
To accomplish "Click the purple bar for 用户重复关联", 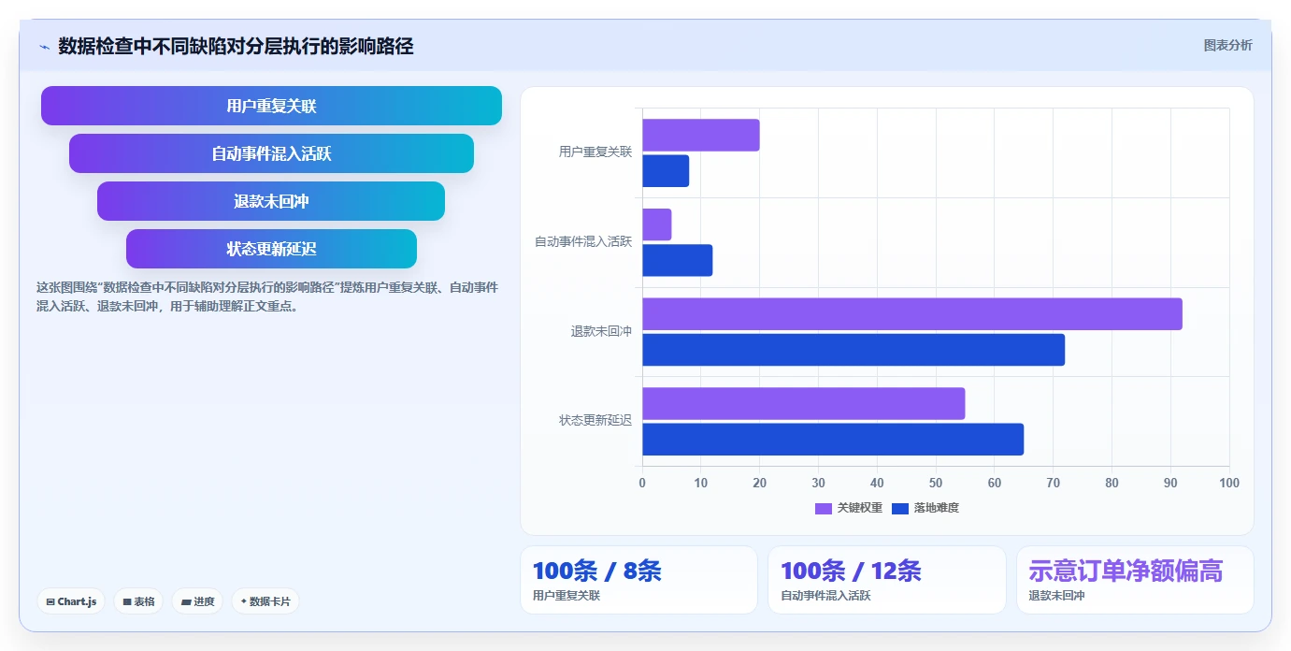I will [701, 135].
